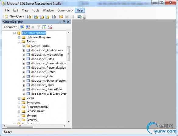The width and height of the screenshot is (178, 136).
Task: Click the horizontal scrollbar thumb in Object Explorer
Action: click(20, 126)
